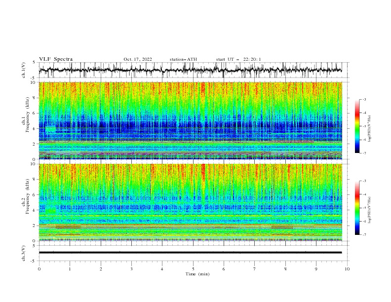This screenshot has width=391, height=302.
Task: Click the ch.3 voltage flat trace
Action: 190,253
